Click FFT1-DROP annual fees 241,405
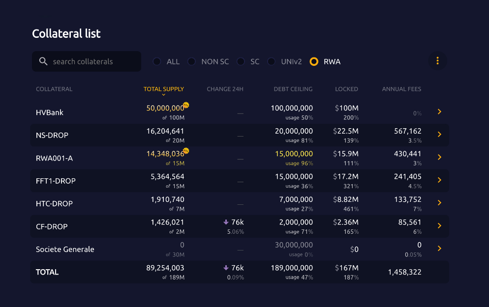Screen dimensions: 489x307 [x=408, y=176]
